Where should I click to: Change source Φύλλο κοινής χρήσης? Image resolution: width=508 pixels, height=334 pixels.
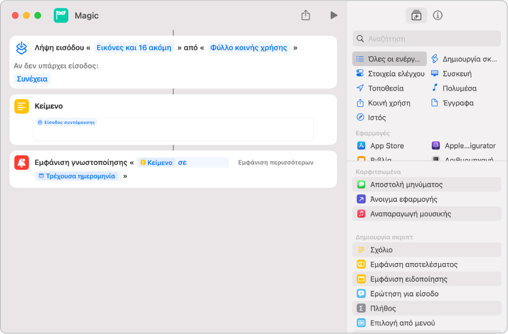click(248, 47)
